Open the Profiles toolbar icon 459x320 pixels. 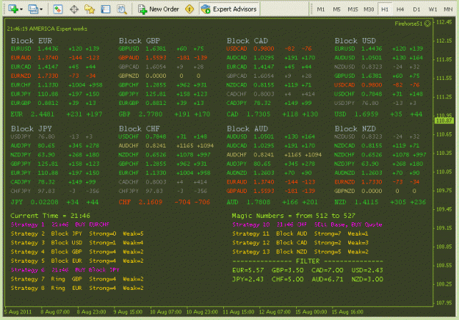[33, 9]
